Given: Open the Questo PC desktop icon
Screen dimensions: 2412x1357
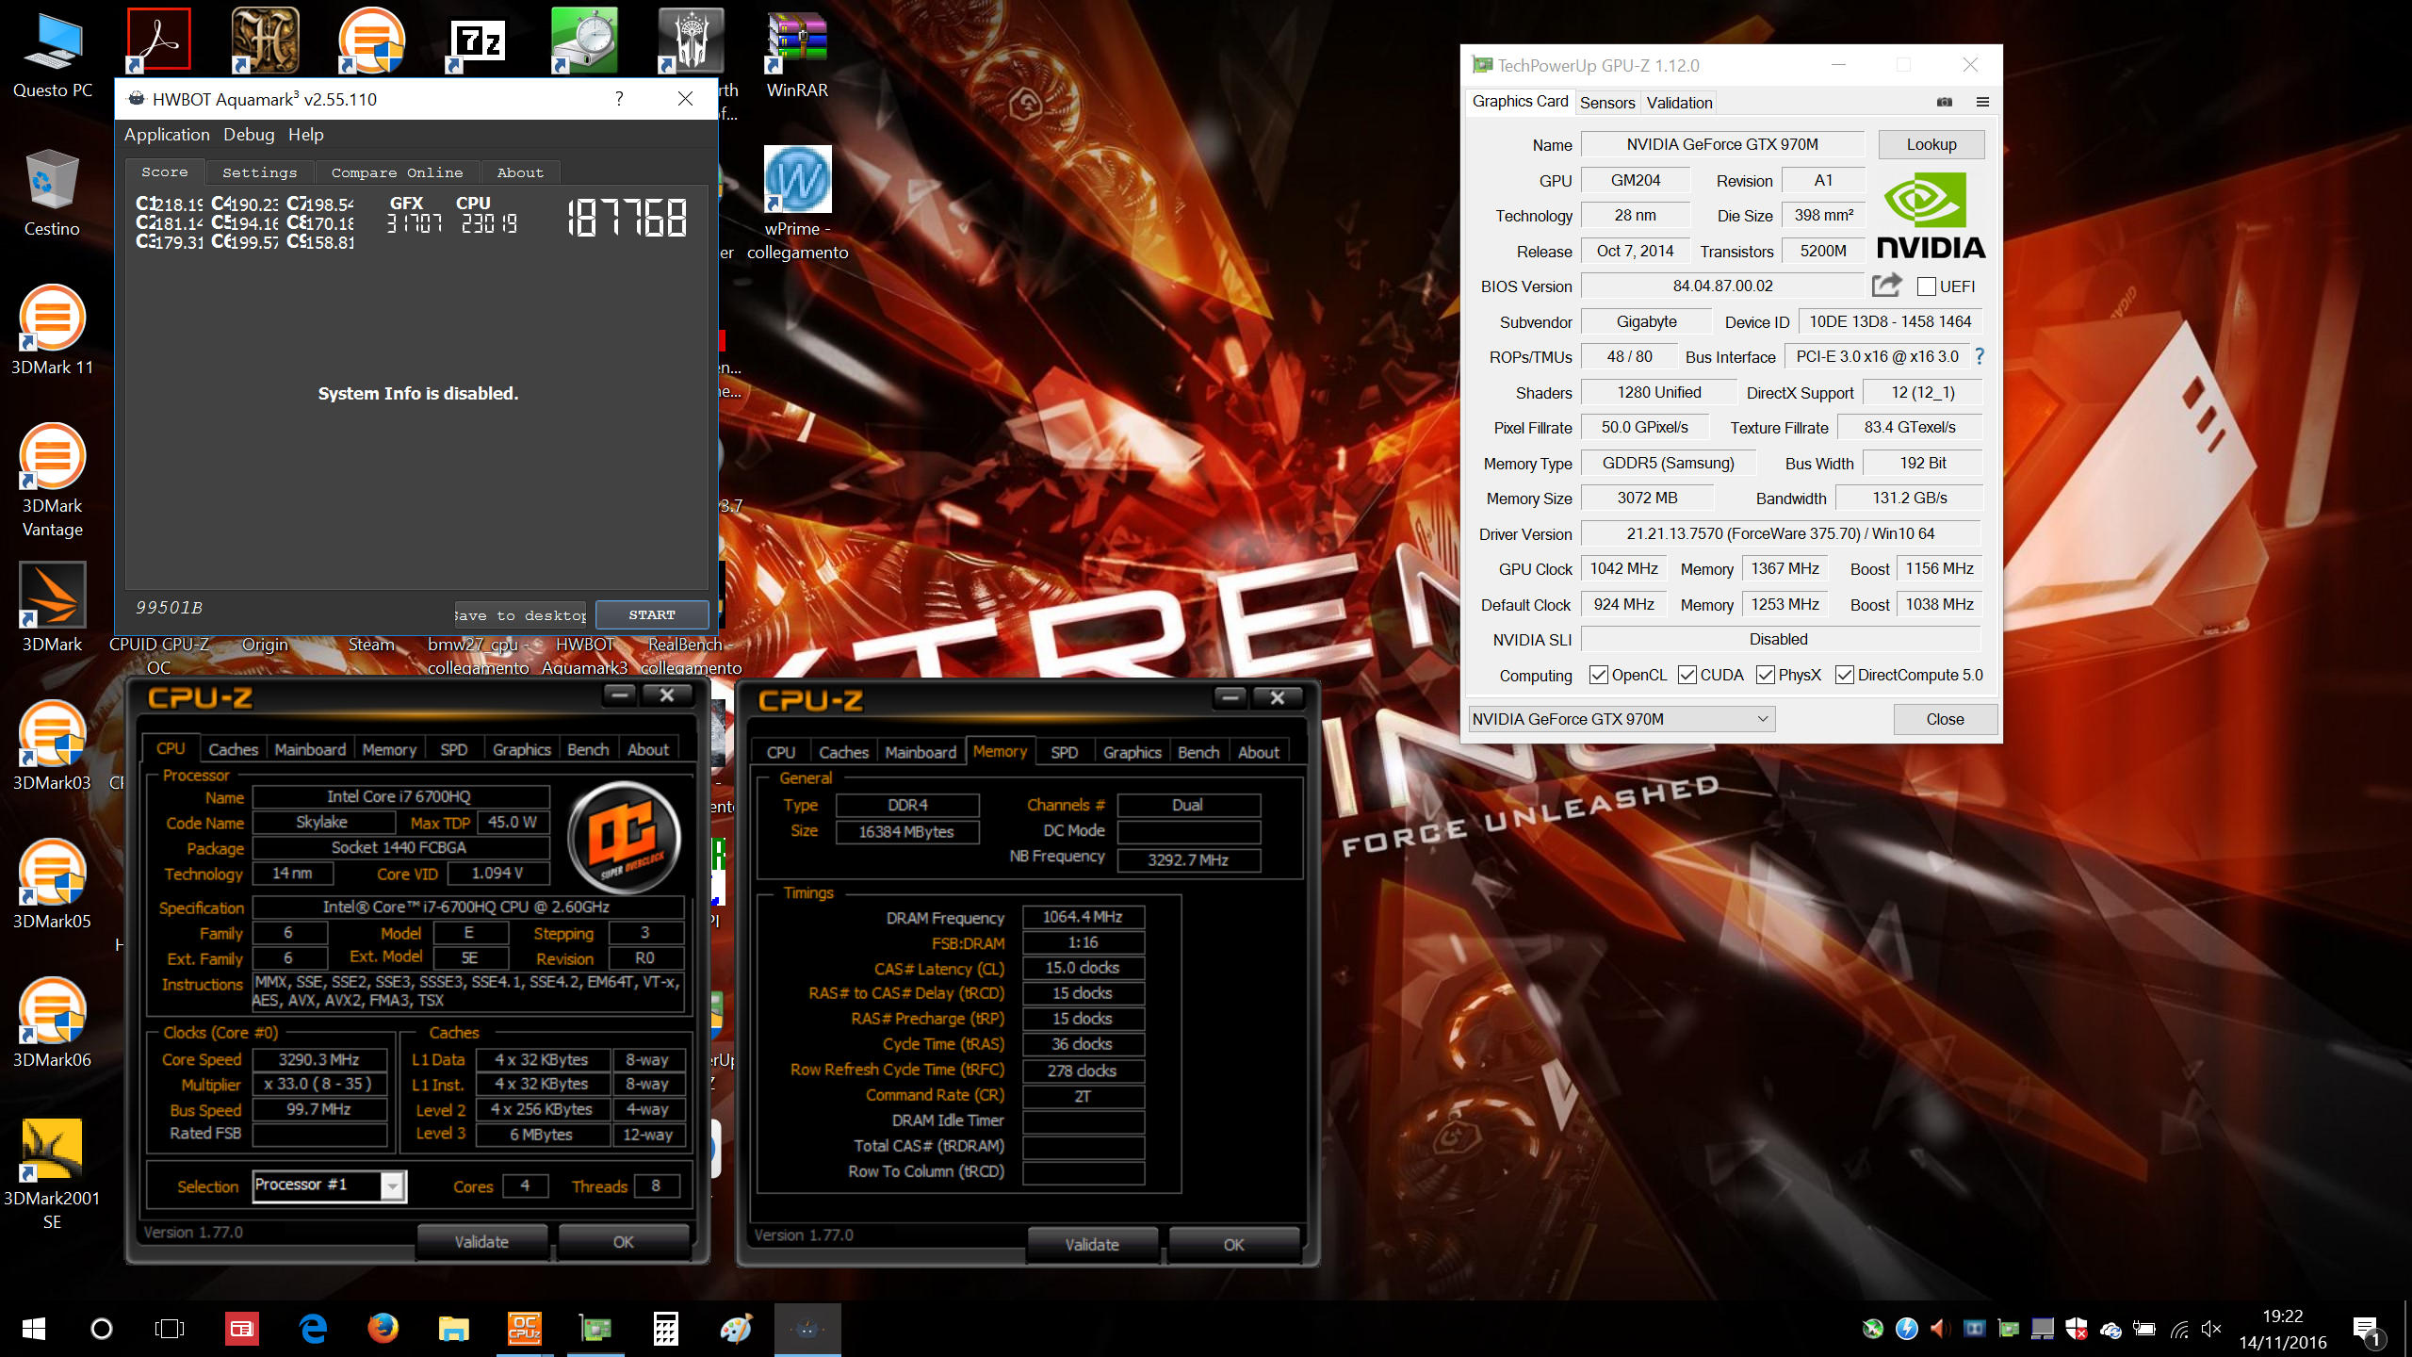Looking at the screenshot, I should [53, 55].
